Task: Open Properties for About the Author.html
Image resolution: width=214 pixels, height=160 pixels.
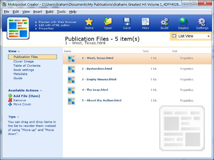Action: [x=186, y=101]
